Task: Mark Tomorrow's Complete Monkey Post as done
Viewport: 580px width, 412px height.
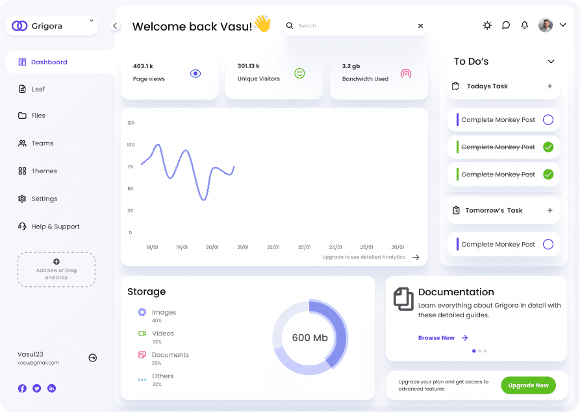Action: [x=549, y=244]
